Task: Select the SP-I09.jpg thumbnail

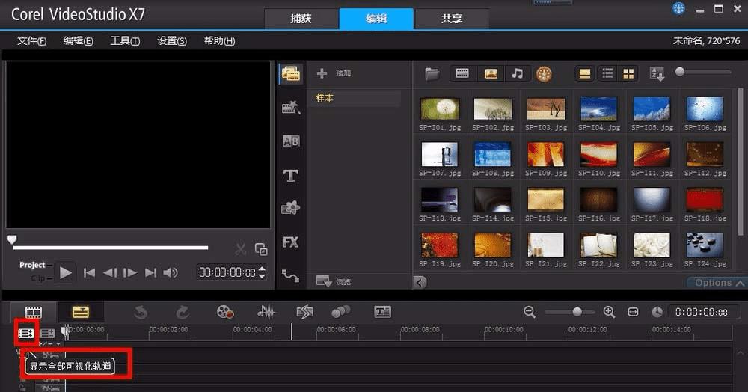Action: (545, 154)
